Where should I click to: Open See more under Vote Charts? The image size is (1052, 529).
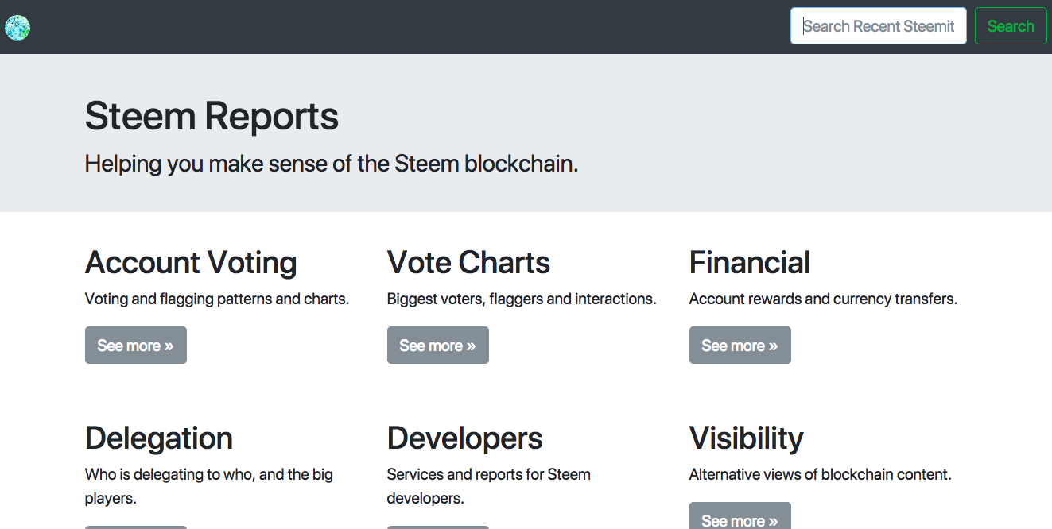pos(437,346)
